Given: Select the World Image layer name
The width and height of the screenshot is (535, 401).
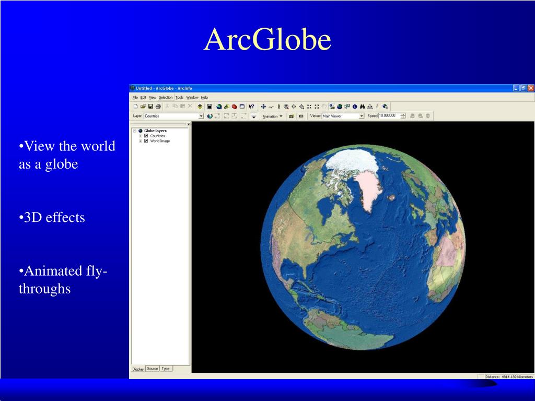Looking at the screenshot, I should [160, 141].
